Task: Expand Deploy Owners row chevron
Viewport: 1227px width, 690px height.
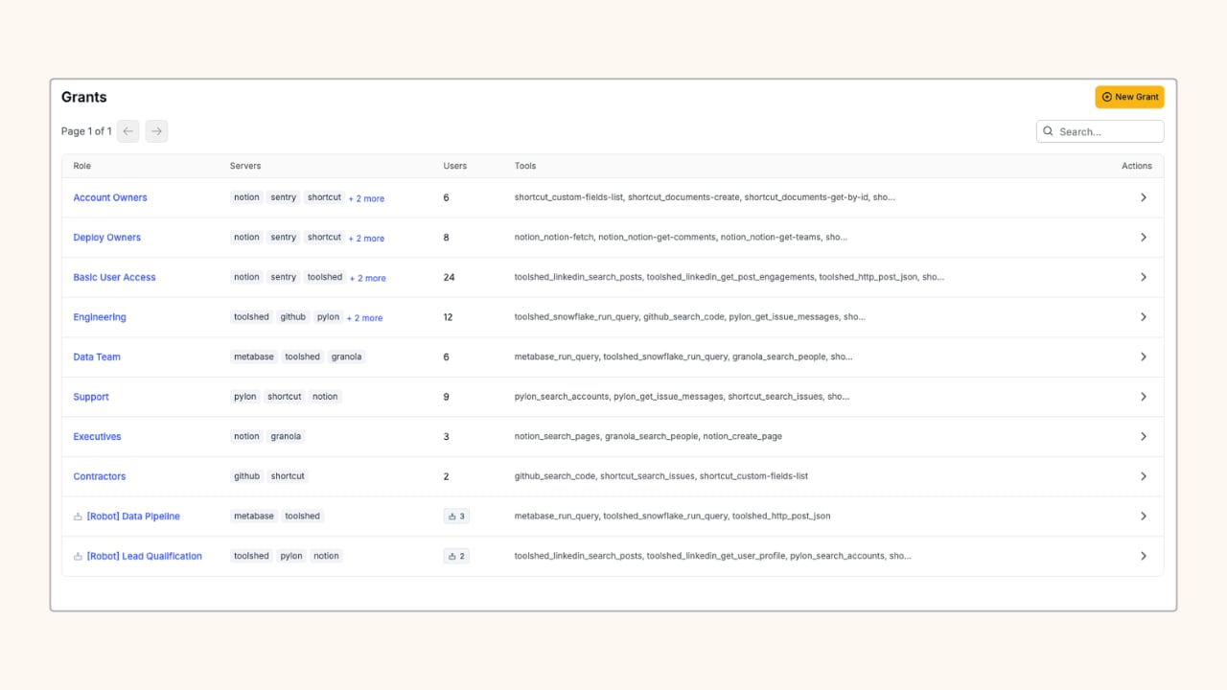Action: tap(1143, 238)
